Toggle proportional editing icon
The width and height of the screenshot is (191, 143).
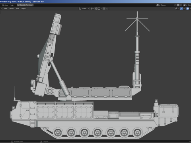pyautogui.click(x=104, y=9)
